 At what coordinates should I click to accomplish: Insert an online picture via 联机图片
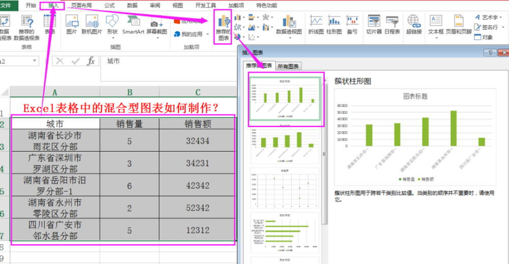click(92, 24)
